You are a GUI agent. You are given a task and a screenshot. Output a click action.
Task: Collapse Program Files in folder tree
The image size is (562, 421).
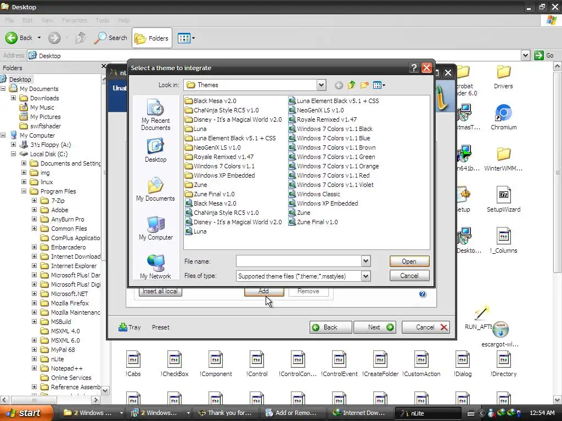(24, 191)
